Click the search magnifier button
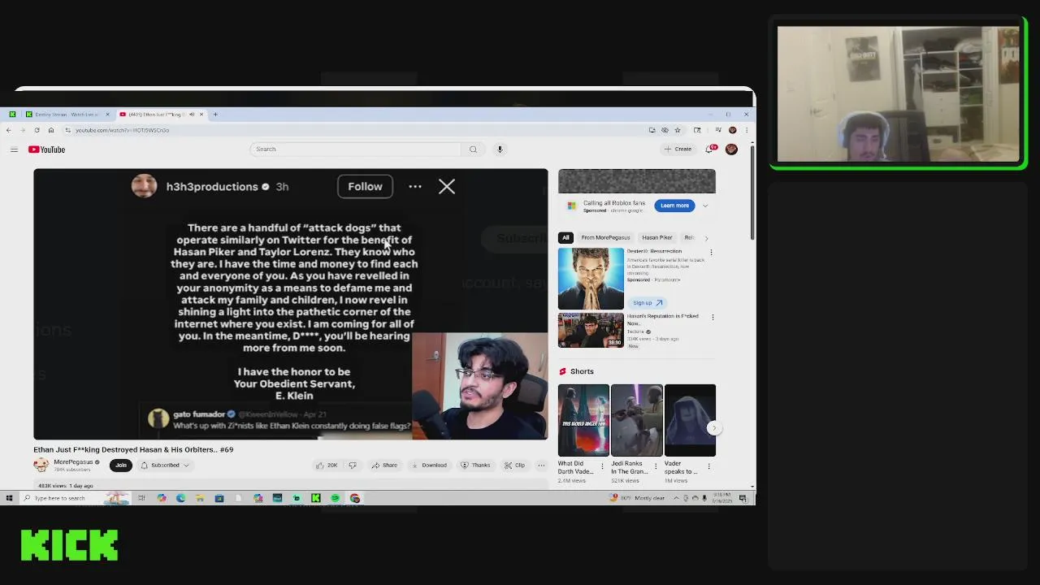 click(x=473, y=149)
